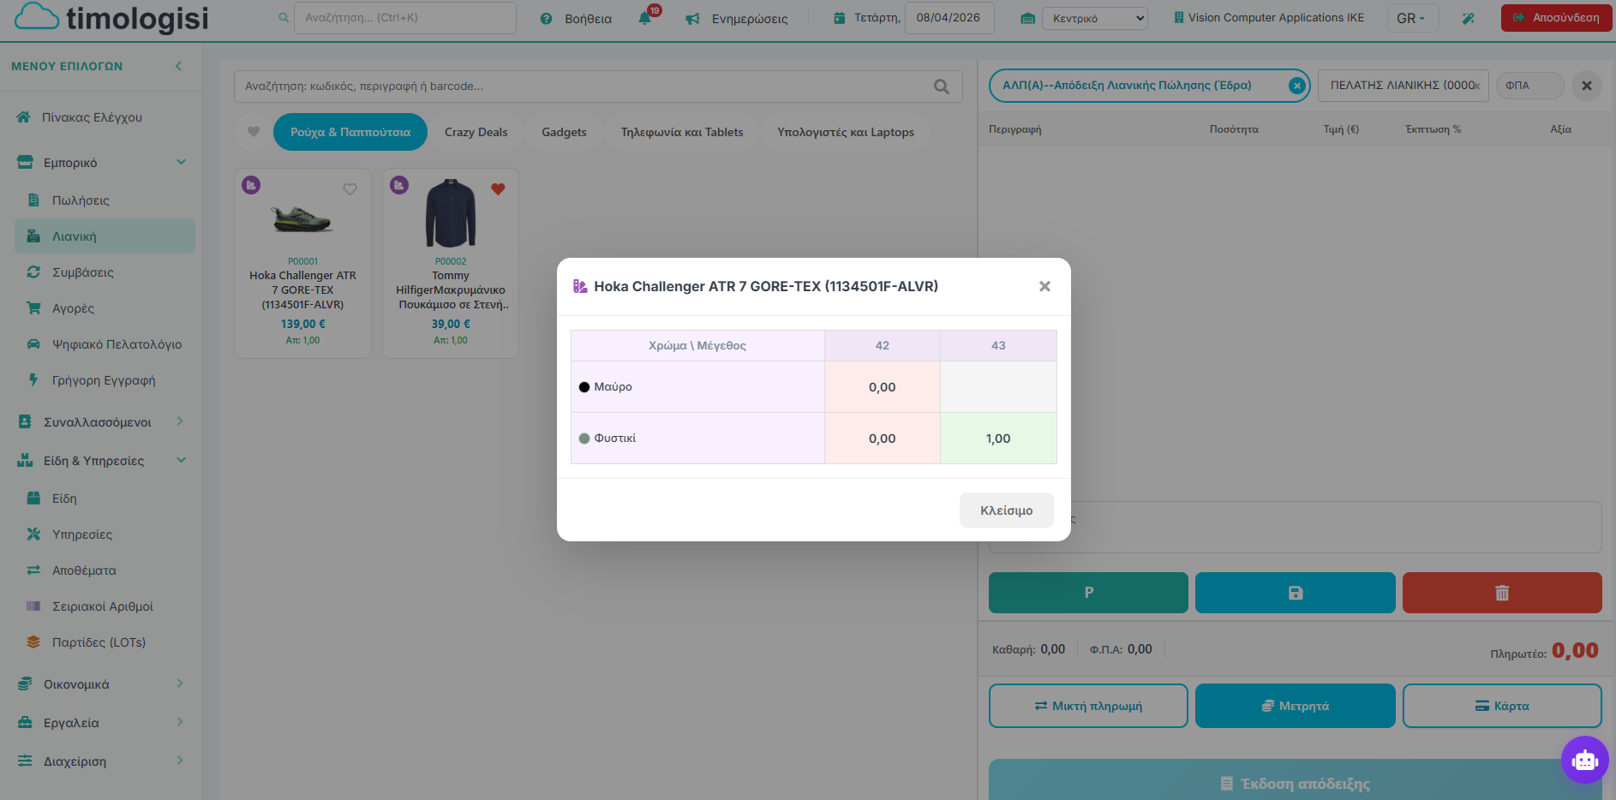Click the red trash delete button
The width and height of the screenshot is (1616, 800).
pyautogui.click(x=1502, y=593)
